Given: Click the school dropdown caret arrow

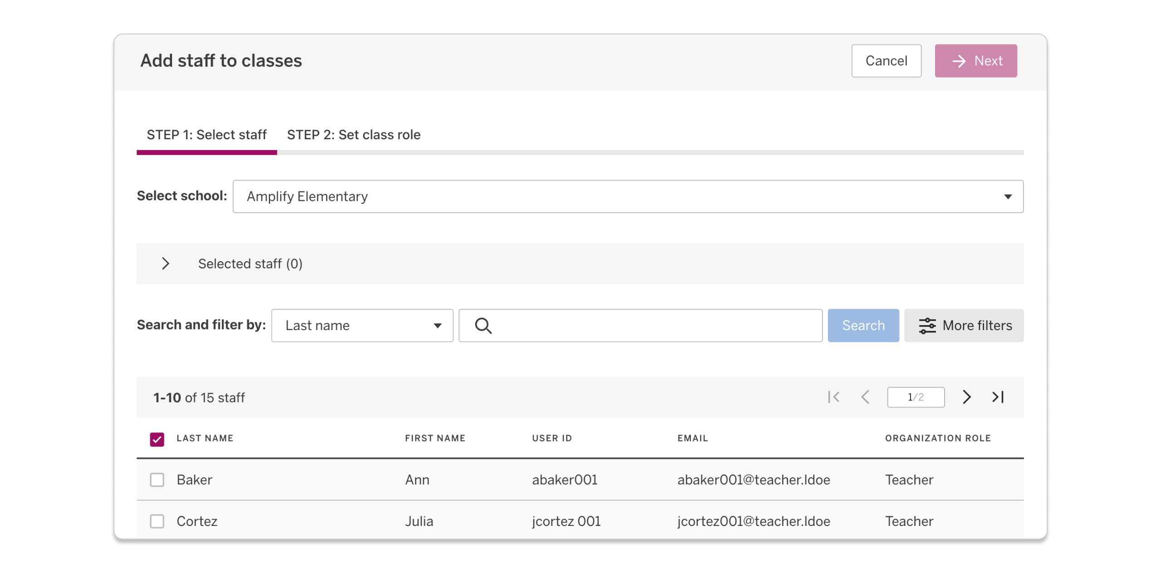Looking at the screenshot, I should [1008, 197].
